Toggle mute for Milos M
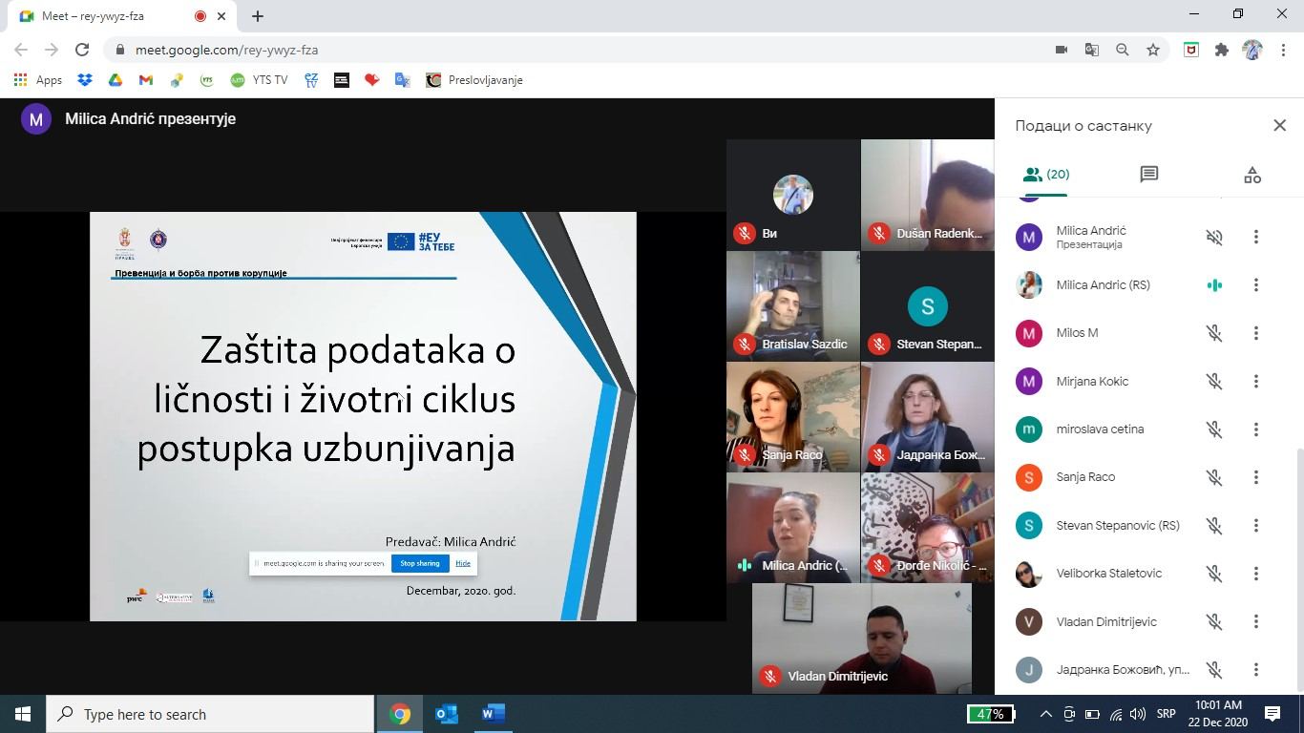Image resolution: width=1304 pixels, height=733 pixels. coord(1214,333)
